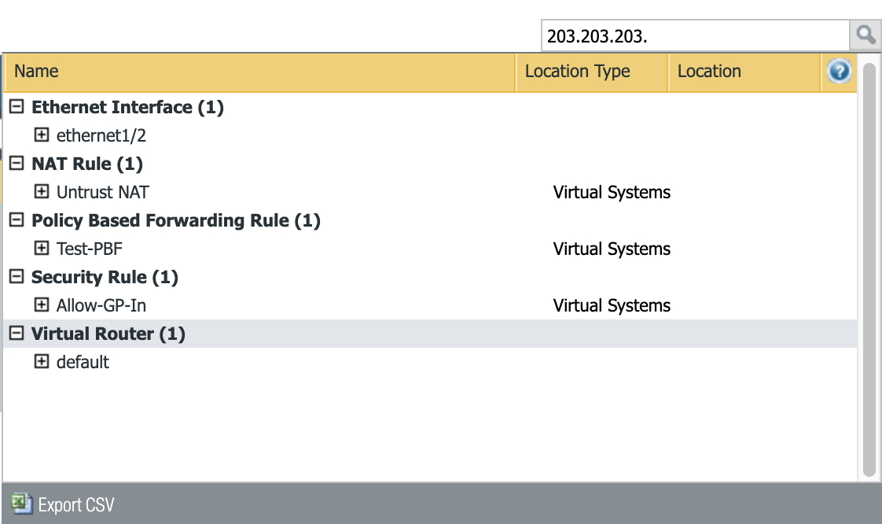Expand the Untrust NAT entry
This screenshot has height=524, width=882.
42,192
